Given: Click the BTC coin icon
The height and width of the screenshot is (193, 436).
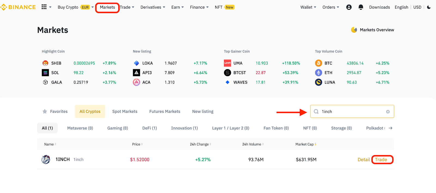Looking at the screenshot, I should [319, 63].
